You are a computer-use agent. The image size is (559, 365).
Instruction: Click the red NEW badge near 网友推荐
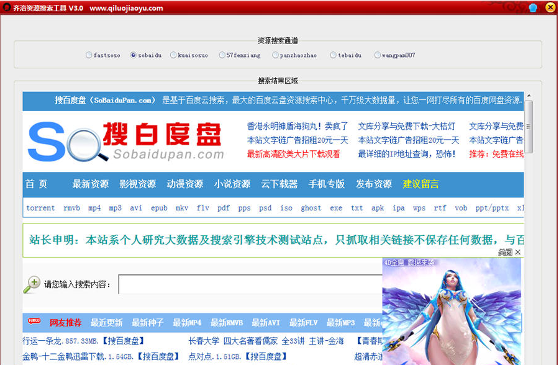pyautogui.click(x=35, y=322)
